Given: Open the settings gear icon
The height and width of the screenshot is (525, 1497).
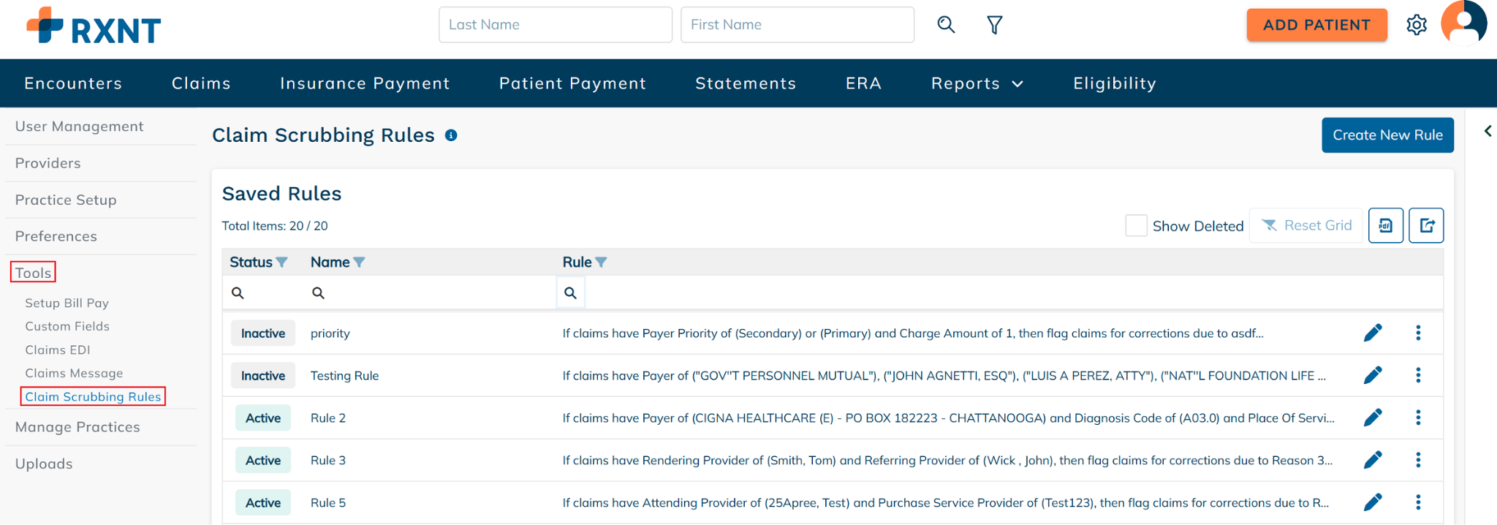Looking at the screenshot, I should [x=1416, y=25].
